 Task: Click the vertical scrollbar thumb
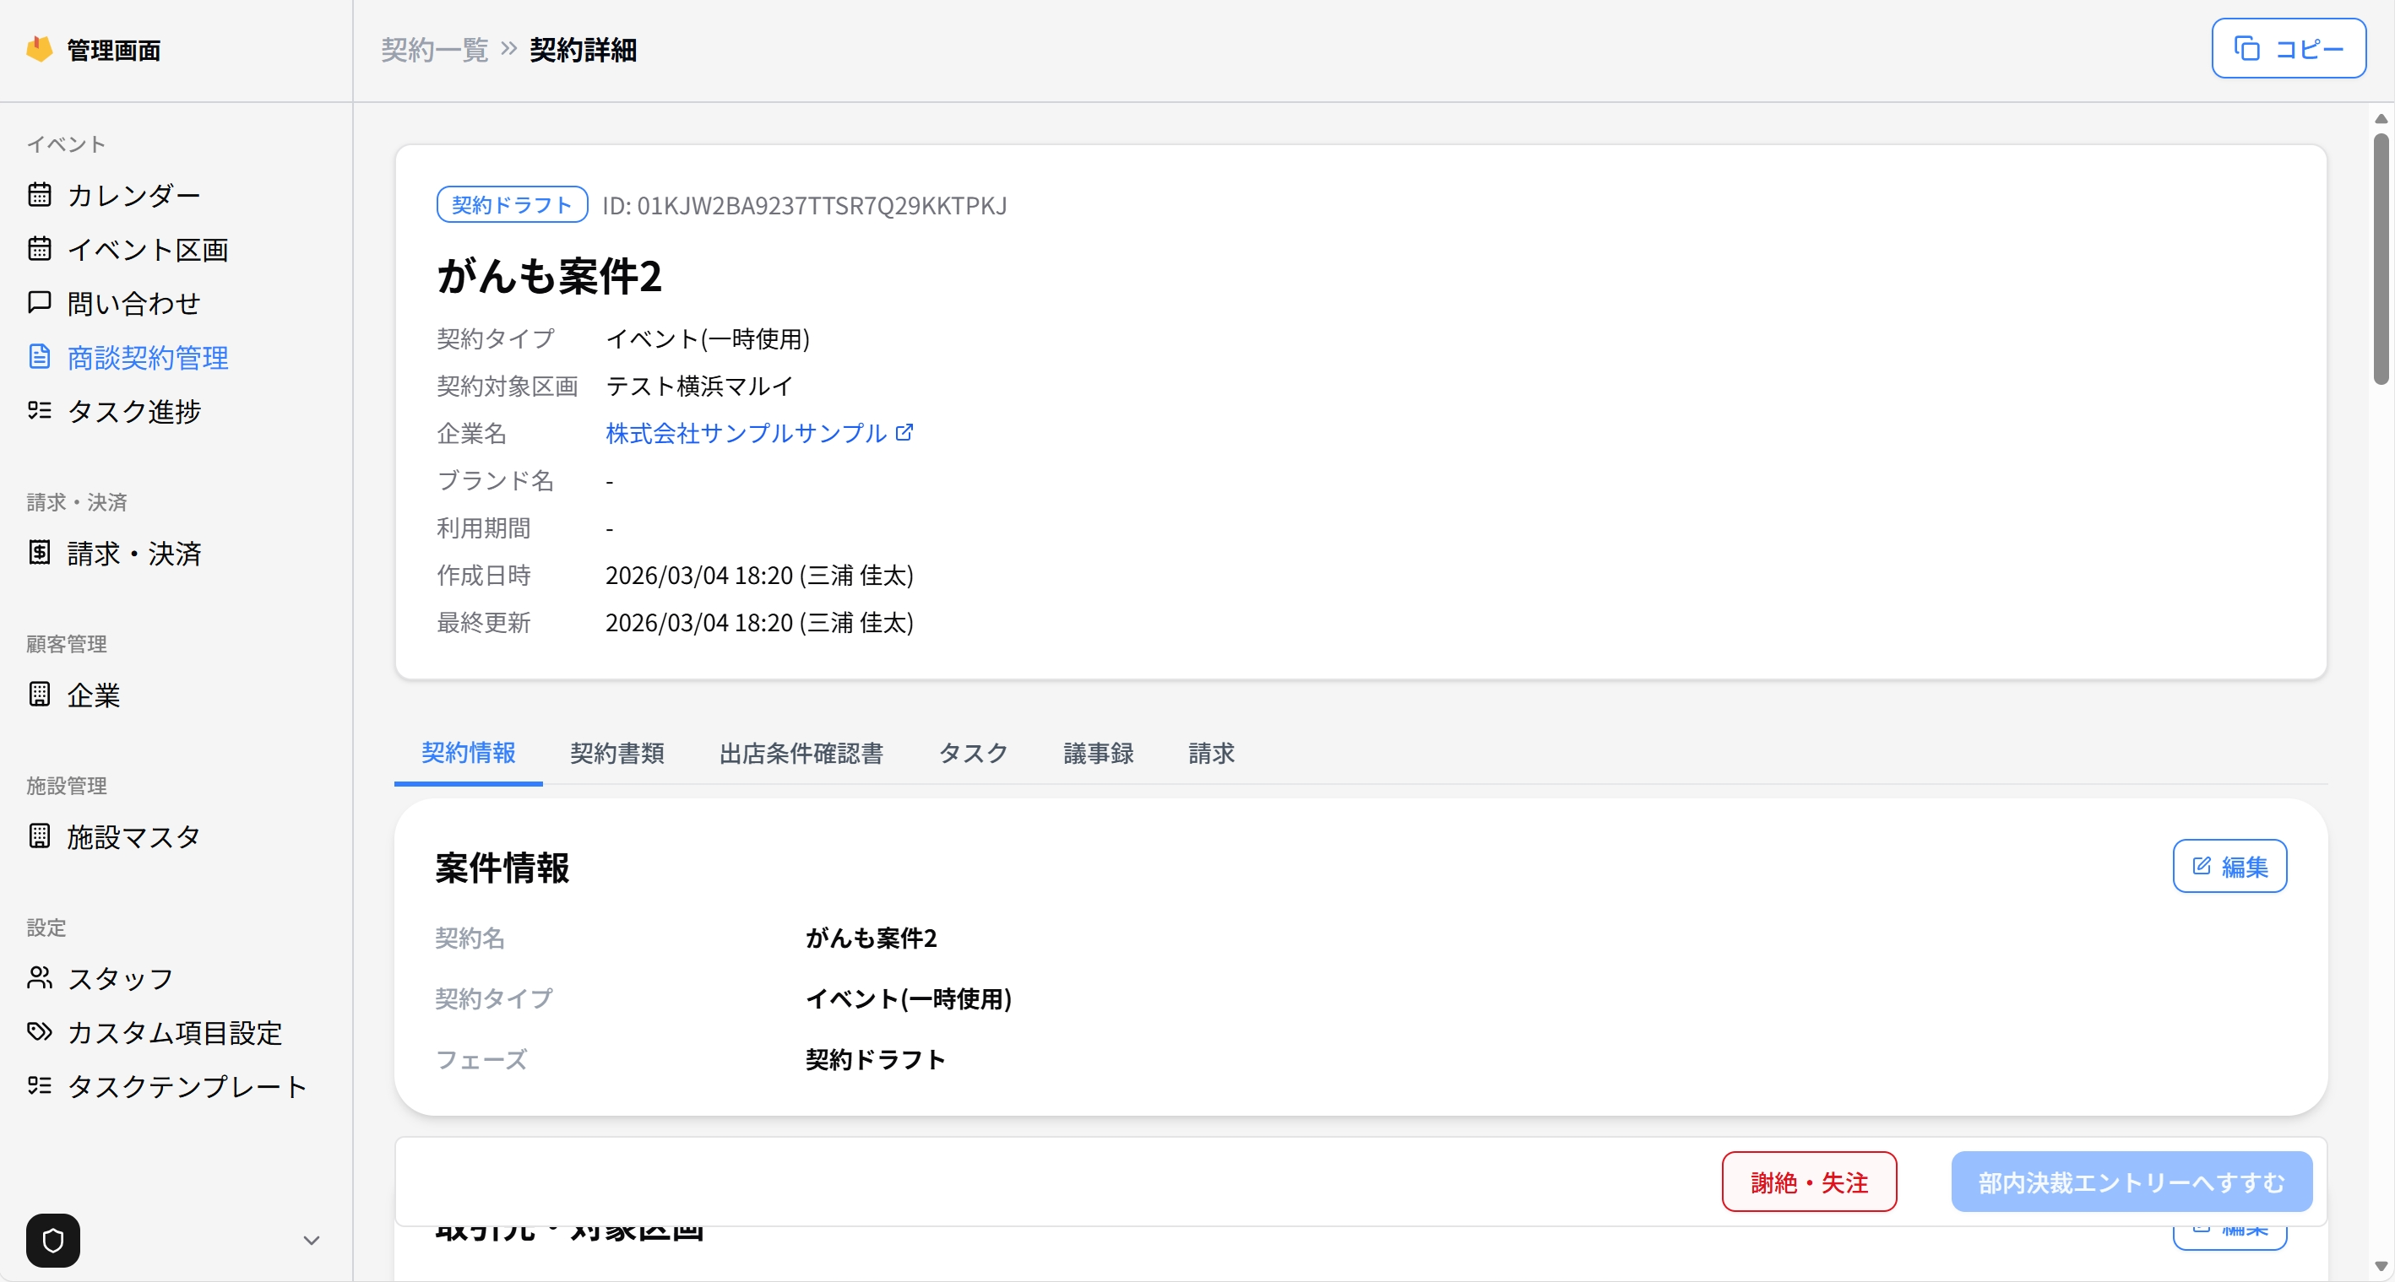coord(2381,258)
